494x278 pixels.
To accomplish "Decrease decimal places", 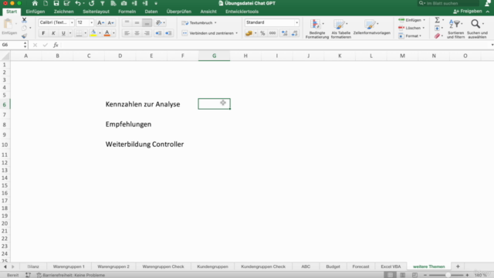I will pos(295,33).
